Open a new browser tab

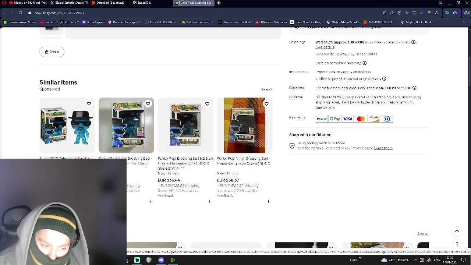click(x=219, y=3)
